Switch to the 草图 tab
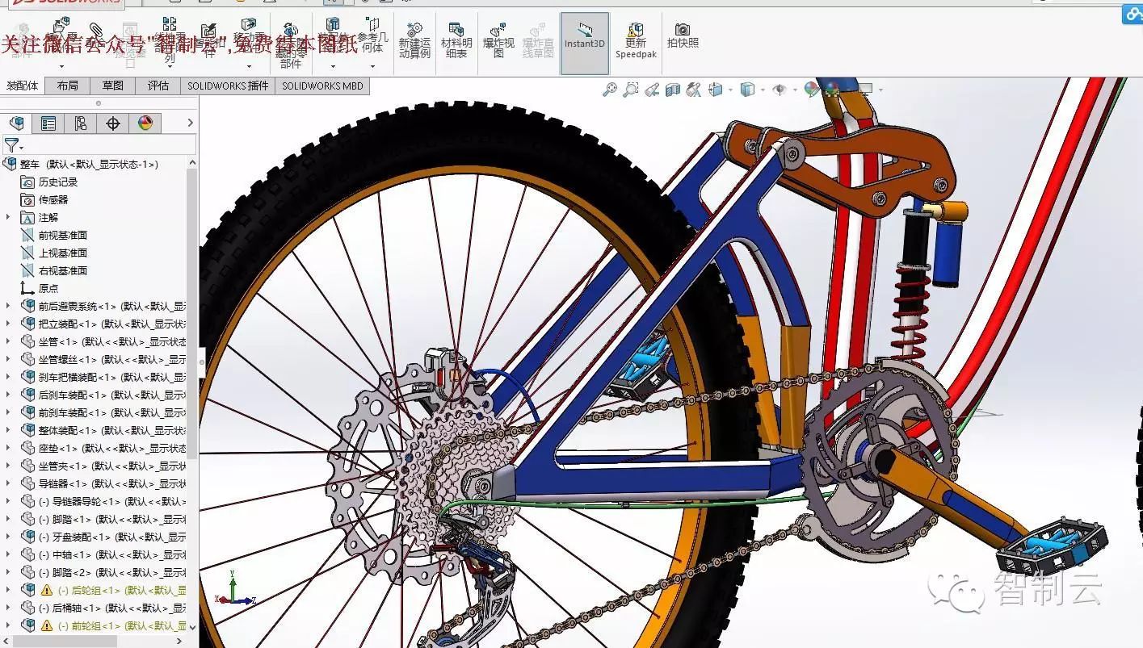The height and width of the screenshot is (648, 1143). pos(112,86)
